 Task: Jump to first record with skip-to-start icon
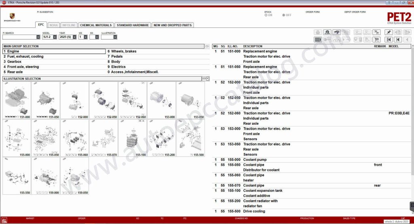pyautogui.click(x=389, y=39)
